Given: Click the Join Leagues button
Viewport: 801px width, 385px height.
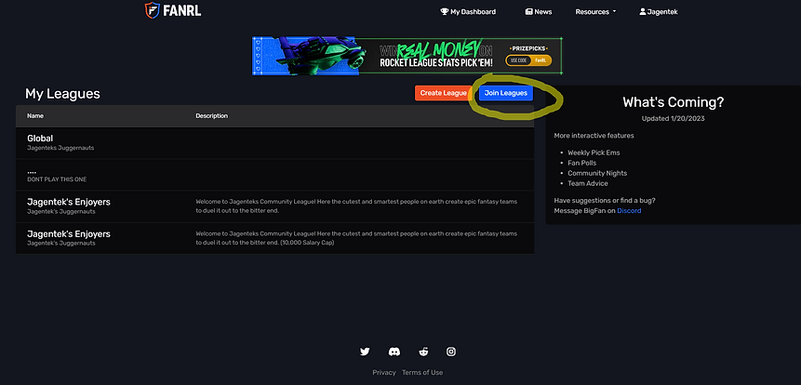Looking at the screenshot, I should point(506,93).
